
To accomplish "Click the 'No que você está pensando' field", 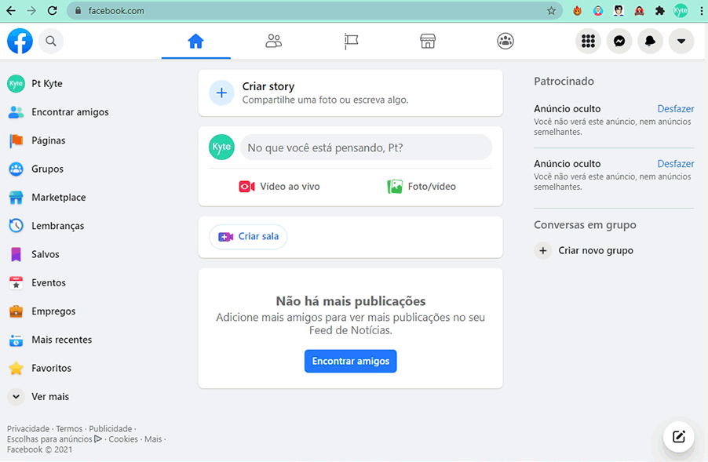I will coord(367,147).
